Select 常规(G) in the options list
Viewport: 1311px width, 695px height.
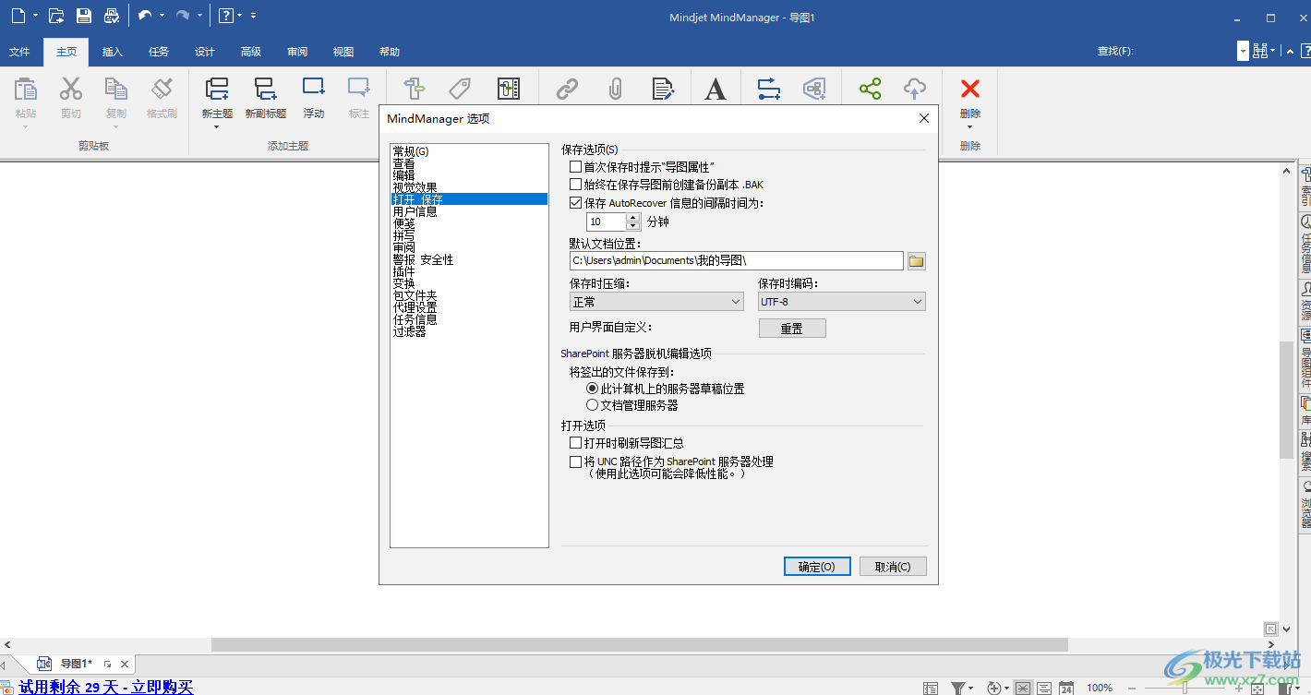click(411, 151)
